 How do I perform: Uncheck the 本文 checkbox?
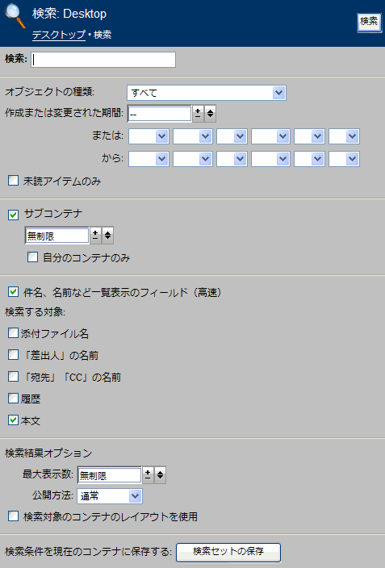tap(14, 420)
